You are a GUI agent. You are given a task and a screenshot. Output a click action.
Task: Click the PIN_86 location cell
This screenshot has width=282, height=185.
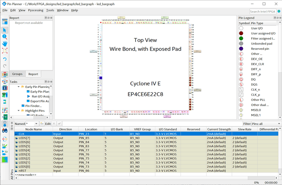pyautogui.click(x=91, y=171)
